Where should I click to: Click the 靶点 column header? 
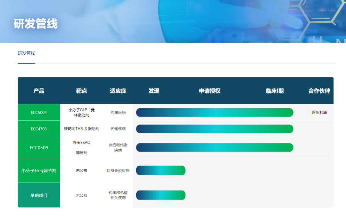pos(81,91)
